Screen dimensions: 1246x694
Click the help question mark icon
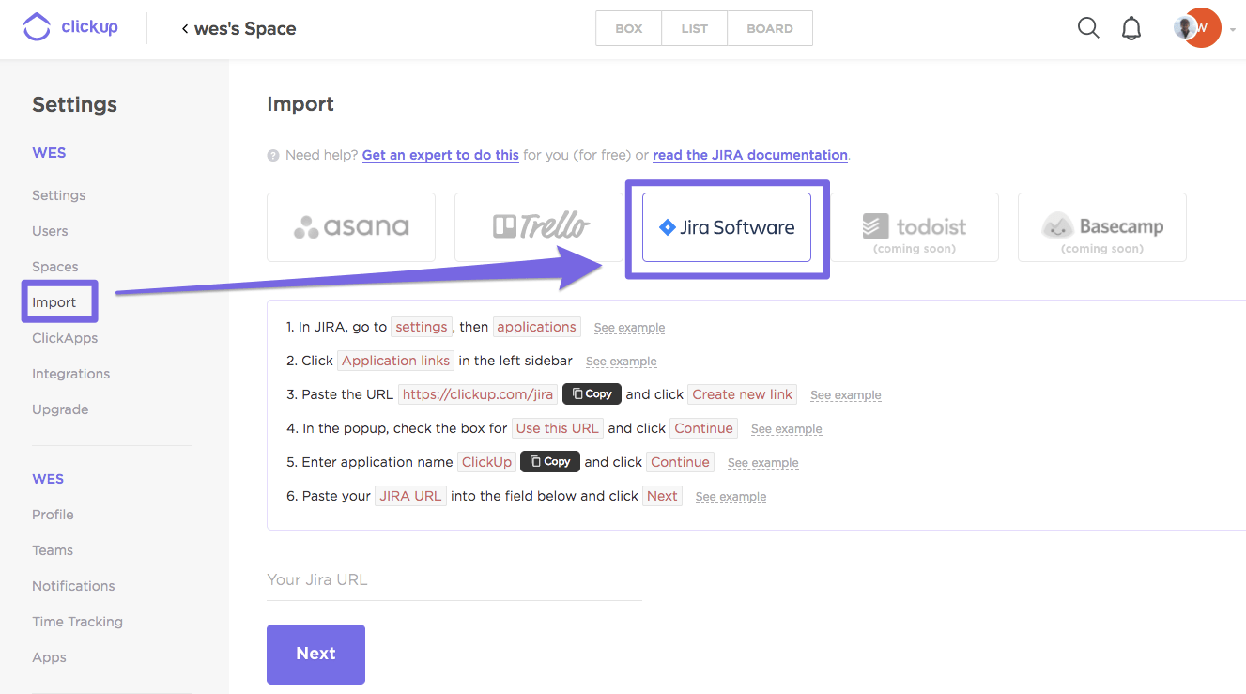tap(273, 156)
